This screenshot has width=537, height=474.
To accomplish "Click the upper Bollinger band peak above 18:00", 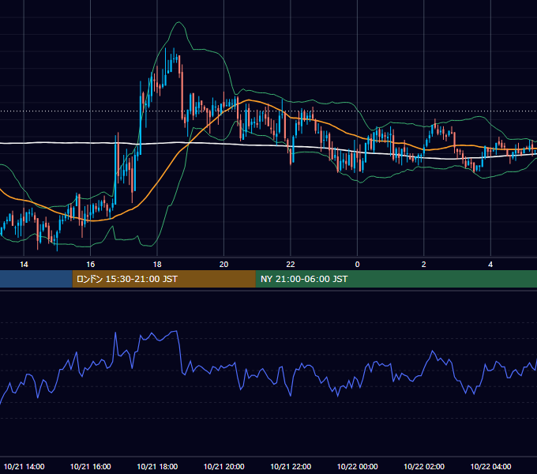I will [178, 22].
